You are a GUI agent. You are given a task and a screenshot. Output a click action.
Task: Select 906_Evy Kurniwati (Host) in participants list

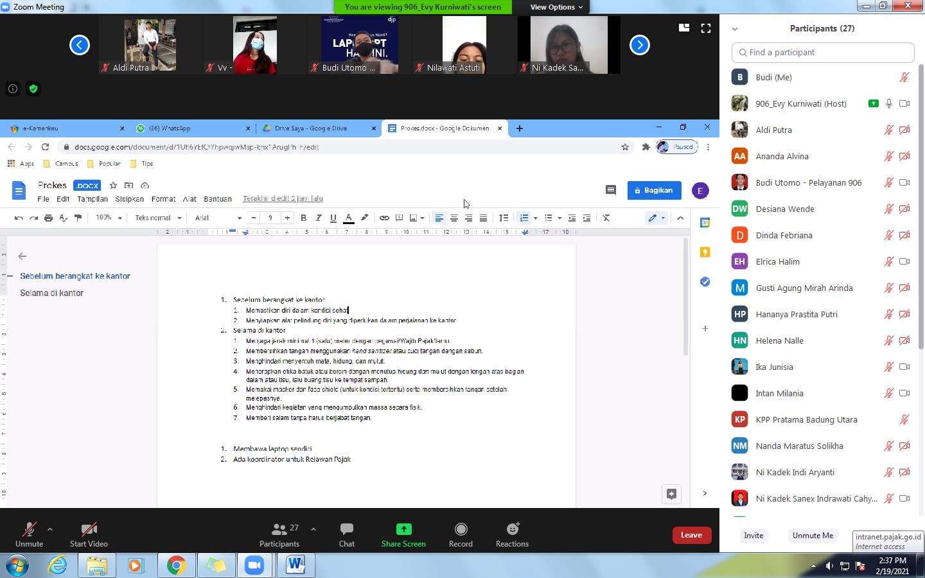pos(800,103)
